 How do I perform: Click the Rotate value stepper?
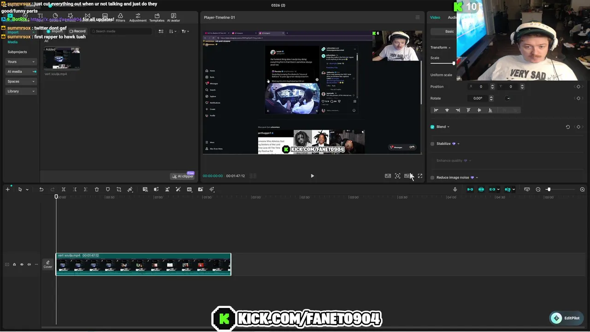(491, 98)
